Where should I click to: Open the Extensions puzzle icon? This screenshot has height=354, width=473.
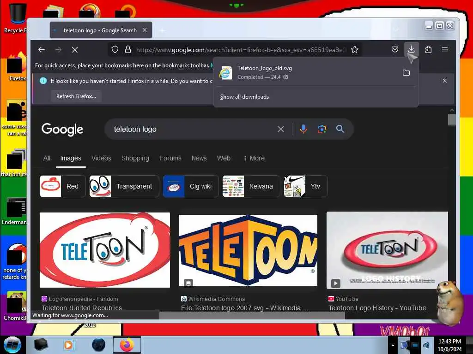(428, 49)
